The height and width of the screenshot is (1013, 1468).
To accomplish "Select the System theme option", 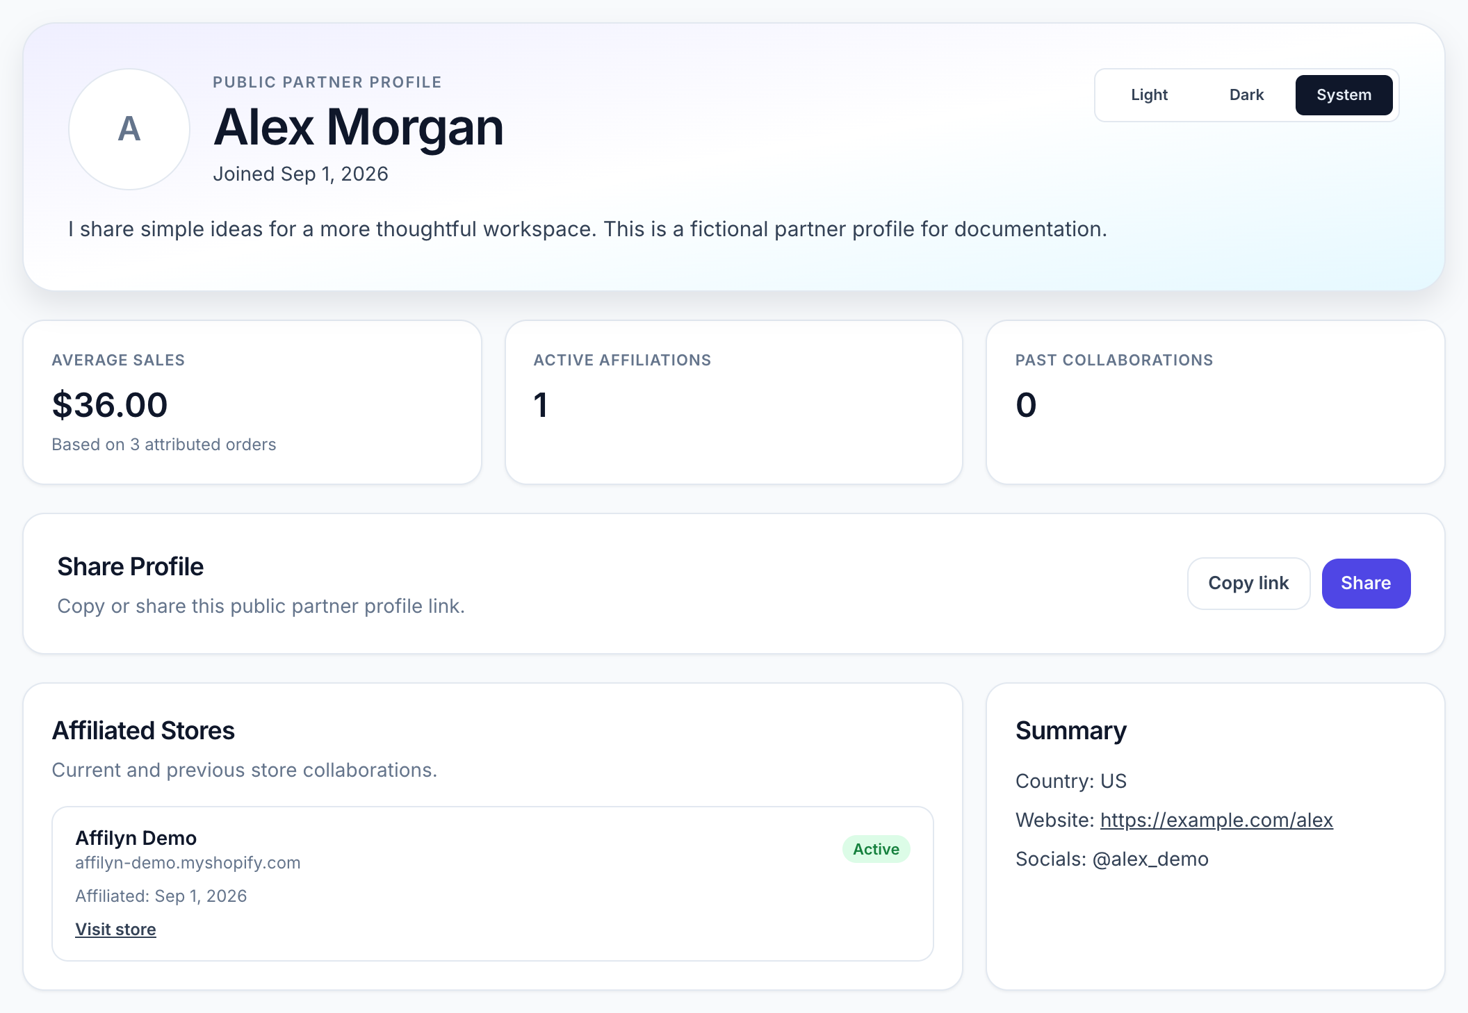I will pyautogui.click(x=1344, y=95).
